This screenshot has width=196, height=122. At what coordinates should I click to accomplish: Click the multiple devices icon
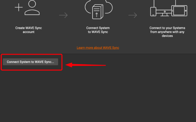click(x=169, y=8)
